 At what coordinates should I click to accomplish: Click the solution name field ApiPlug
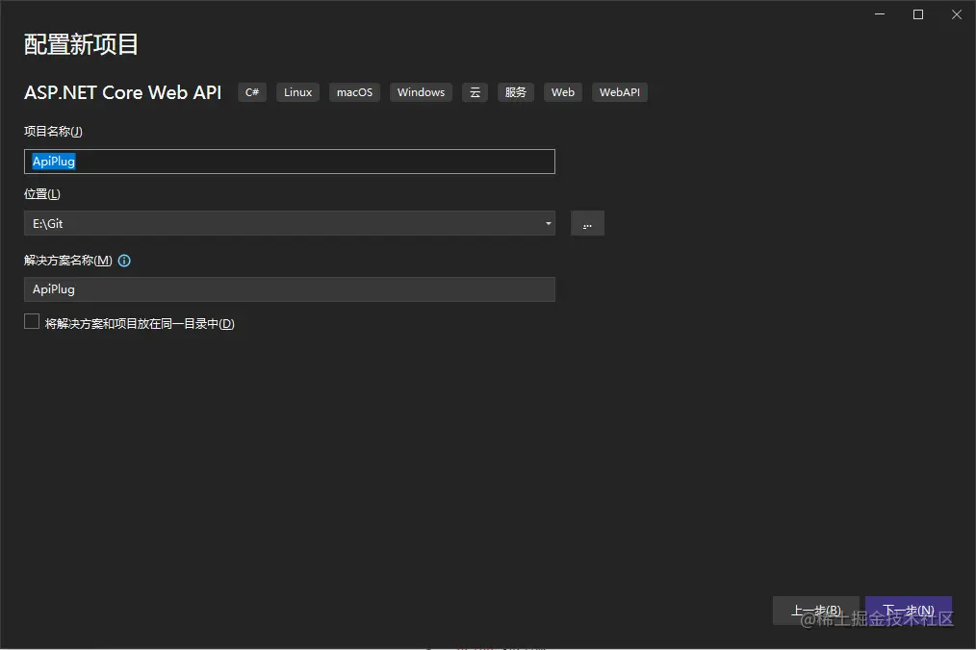tap(290, 289)
